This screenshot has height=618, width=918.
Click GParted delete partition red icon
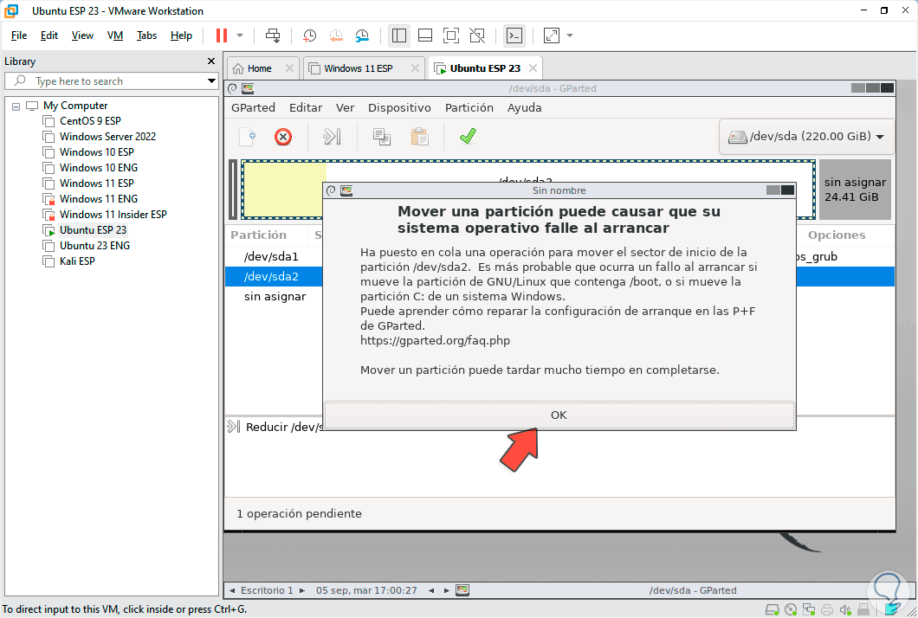tap(283, 137)
